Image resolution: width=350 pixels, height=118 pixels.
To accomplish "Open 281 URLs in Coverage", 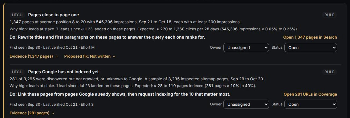I will point(310,94).
